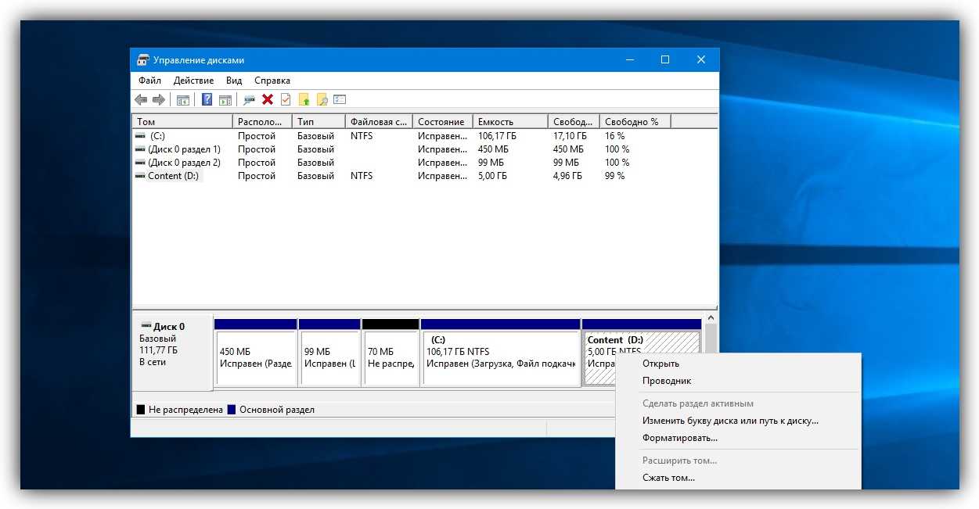Open help via blue question mark icon
The width and height of the screenshot is (979, 509).
[x=207, y=99]
